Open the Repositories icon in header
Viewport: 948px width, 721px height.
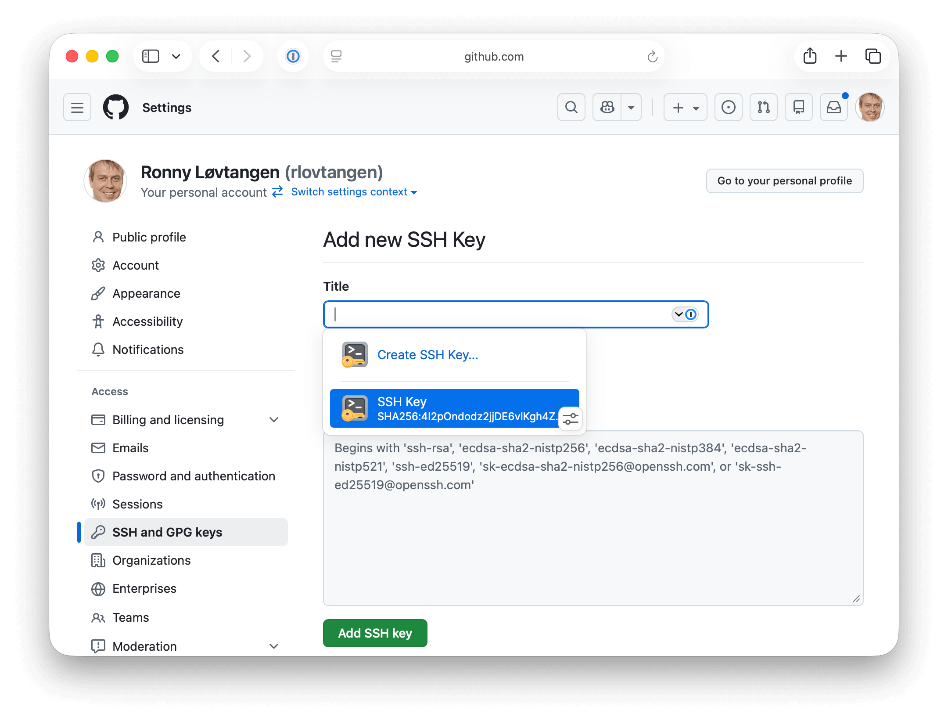tap(798, 107)
